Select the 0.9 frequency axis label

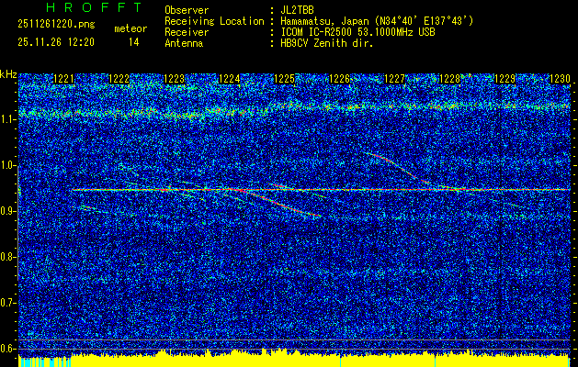[8, 211]
